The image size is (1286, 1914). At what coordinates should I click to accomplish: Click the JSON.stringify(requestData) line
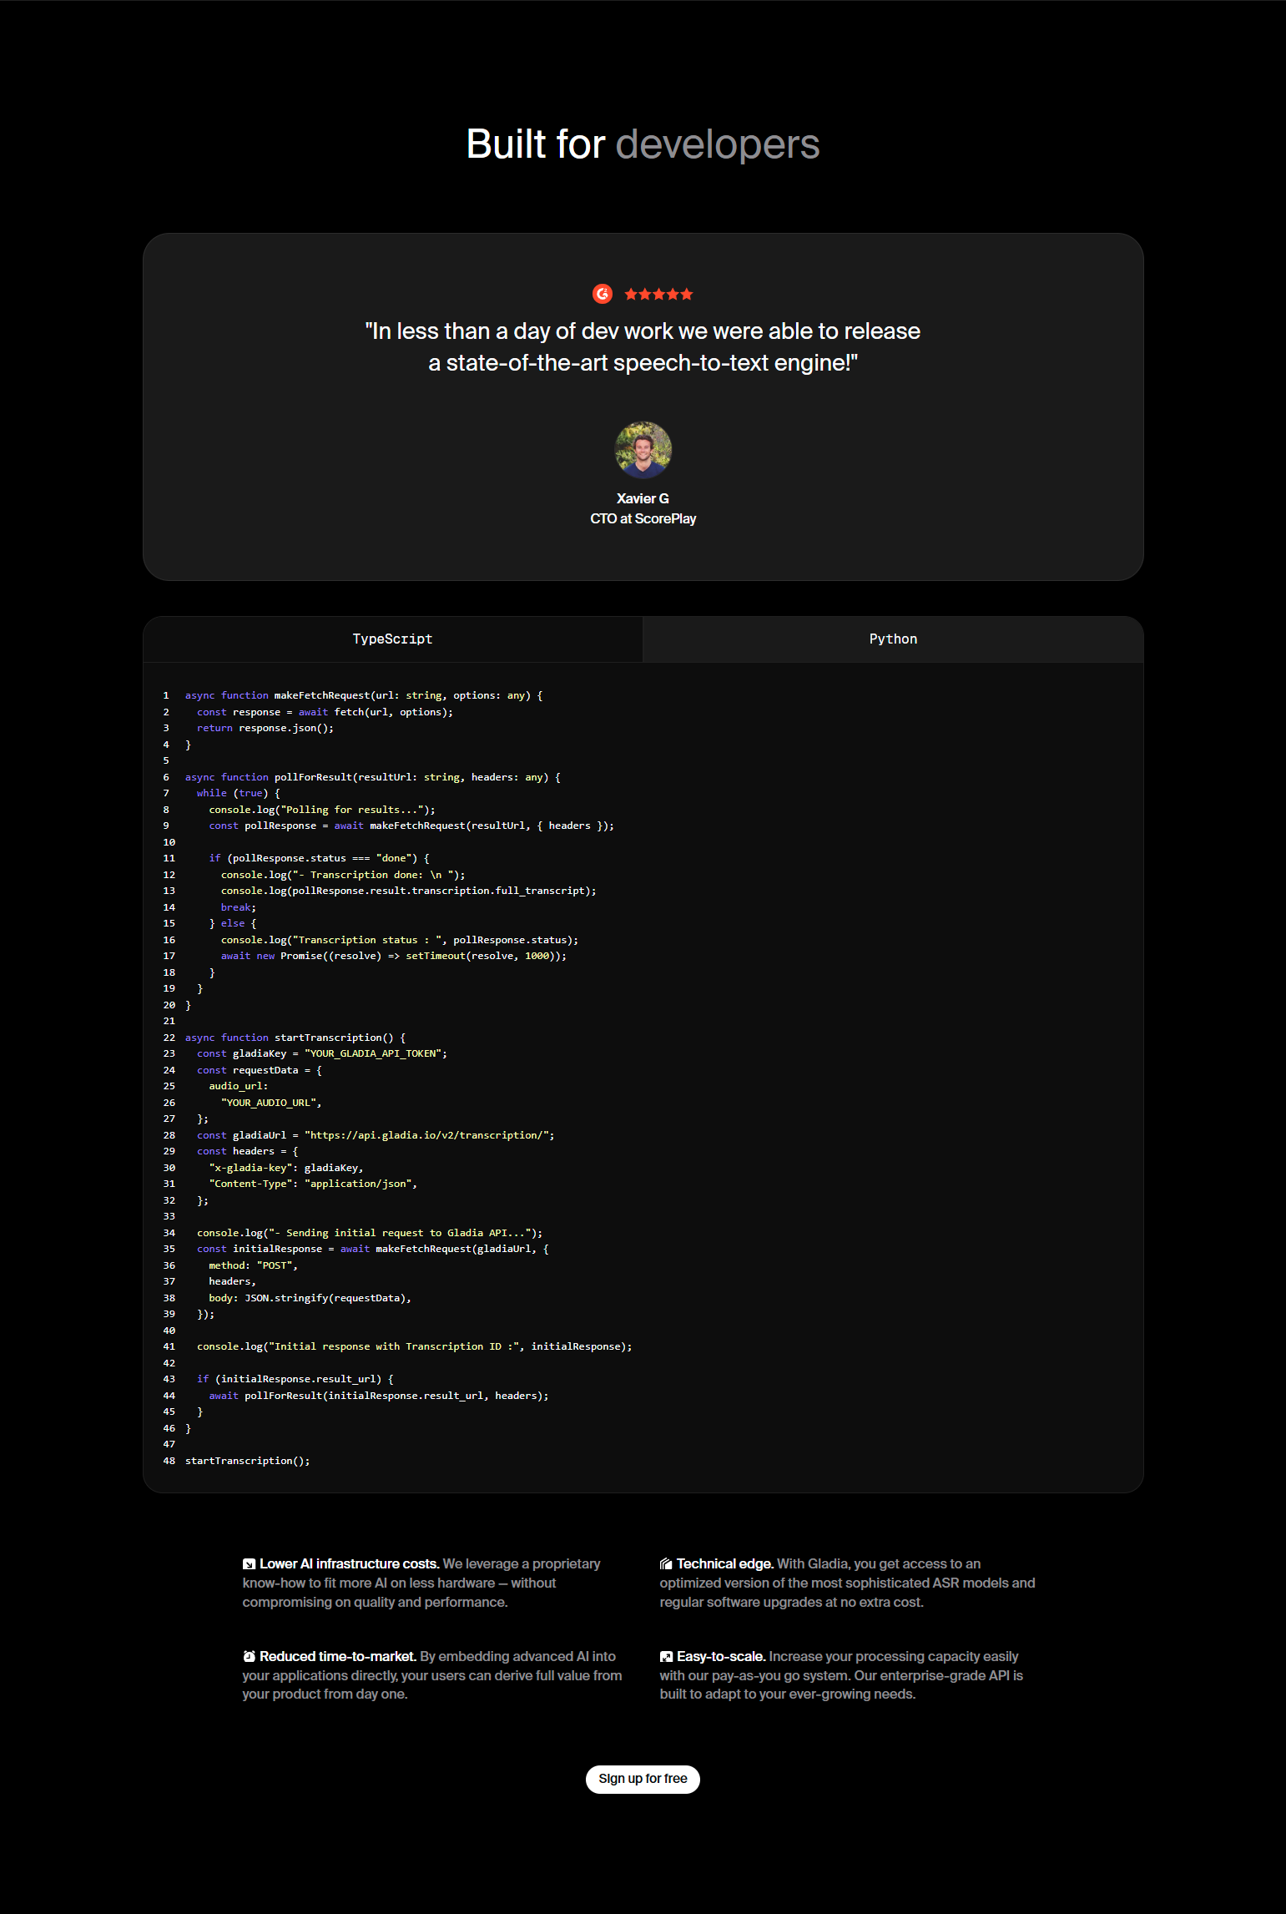310,1298
